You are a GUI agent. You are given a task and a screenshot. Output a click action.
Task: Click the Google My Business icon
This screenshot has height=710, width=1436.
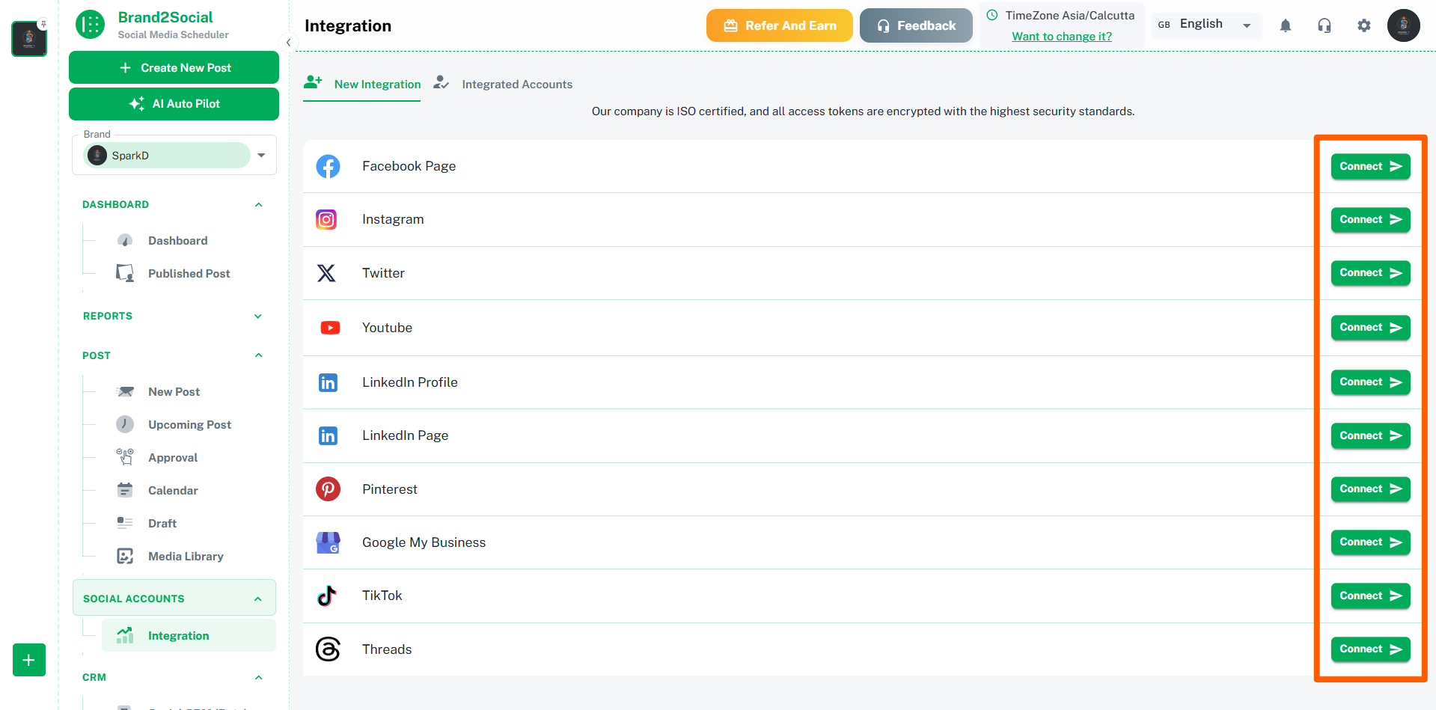point(328,542)
